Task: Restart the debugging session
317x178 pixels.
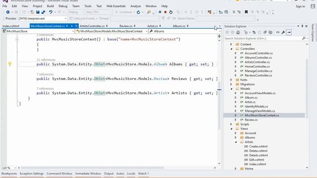Action: click(171, 12)
